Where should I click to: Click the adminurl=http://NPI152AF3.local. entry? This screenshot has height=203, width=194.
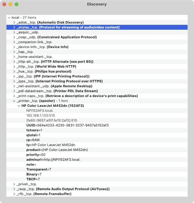[53, 160]
